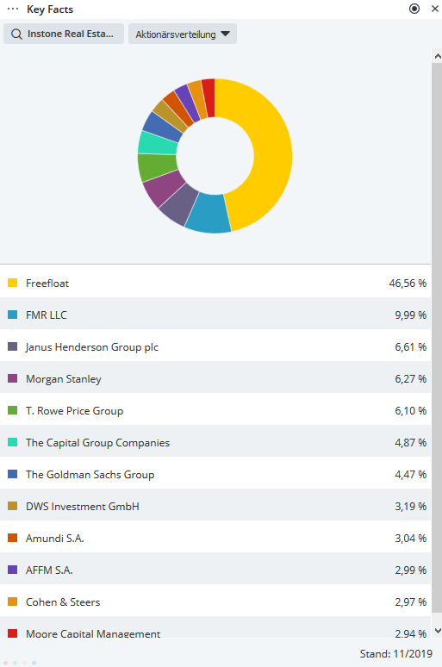442x667 pixels.
Task: Click the light blue FMR LLC donut segment
Action: (x=208, y=214)
